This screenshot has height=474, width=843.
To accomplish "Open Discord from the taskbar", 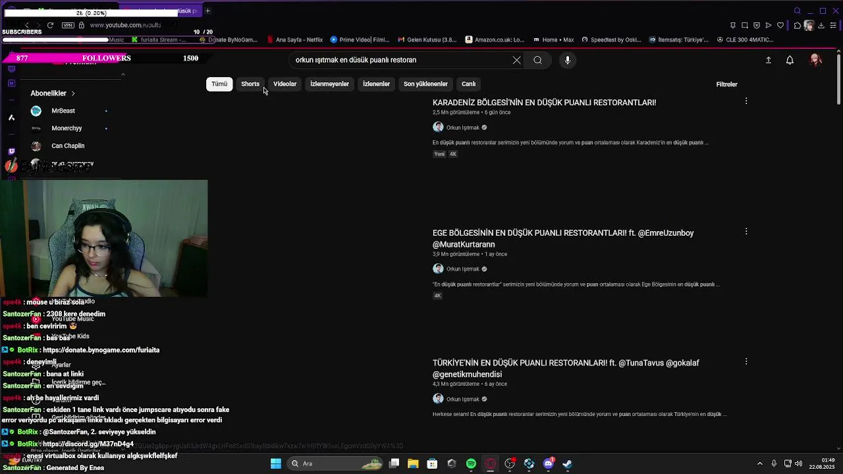I will [x=548, y=463].
